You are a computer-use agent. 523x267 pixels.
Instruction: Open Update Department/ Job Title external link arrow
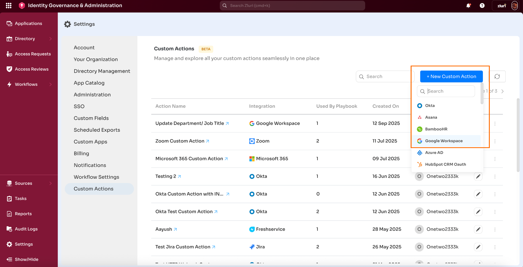coord(227,124)
